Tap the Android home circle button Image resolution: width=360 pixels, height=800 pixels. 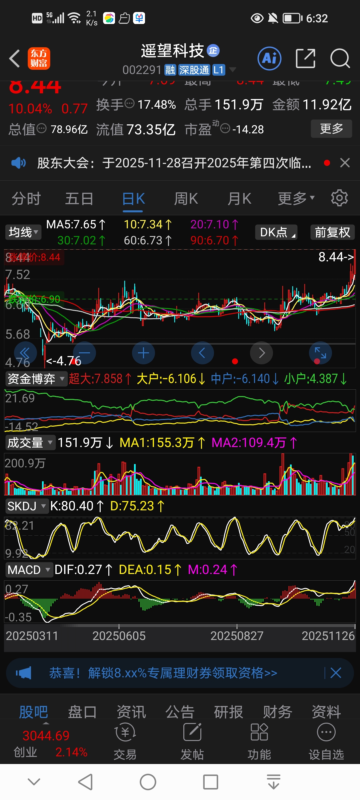148,782
